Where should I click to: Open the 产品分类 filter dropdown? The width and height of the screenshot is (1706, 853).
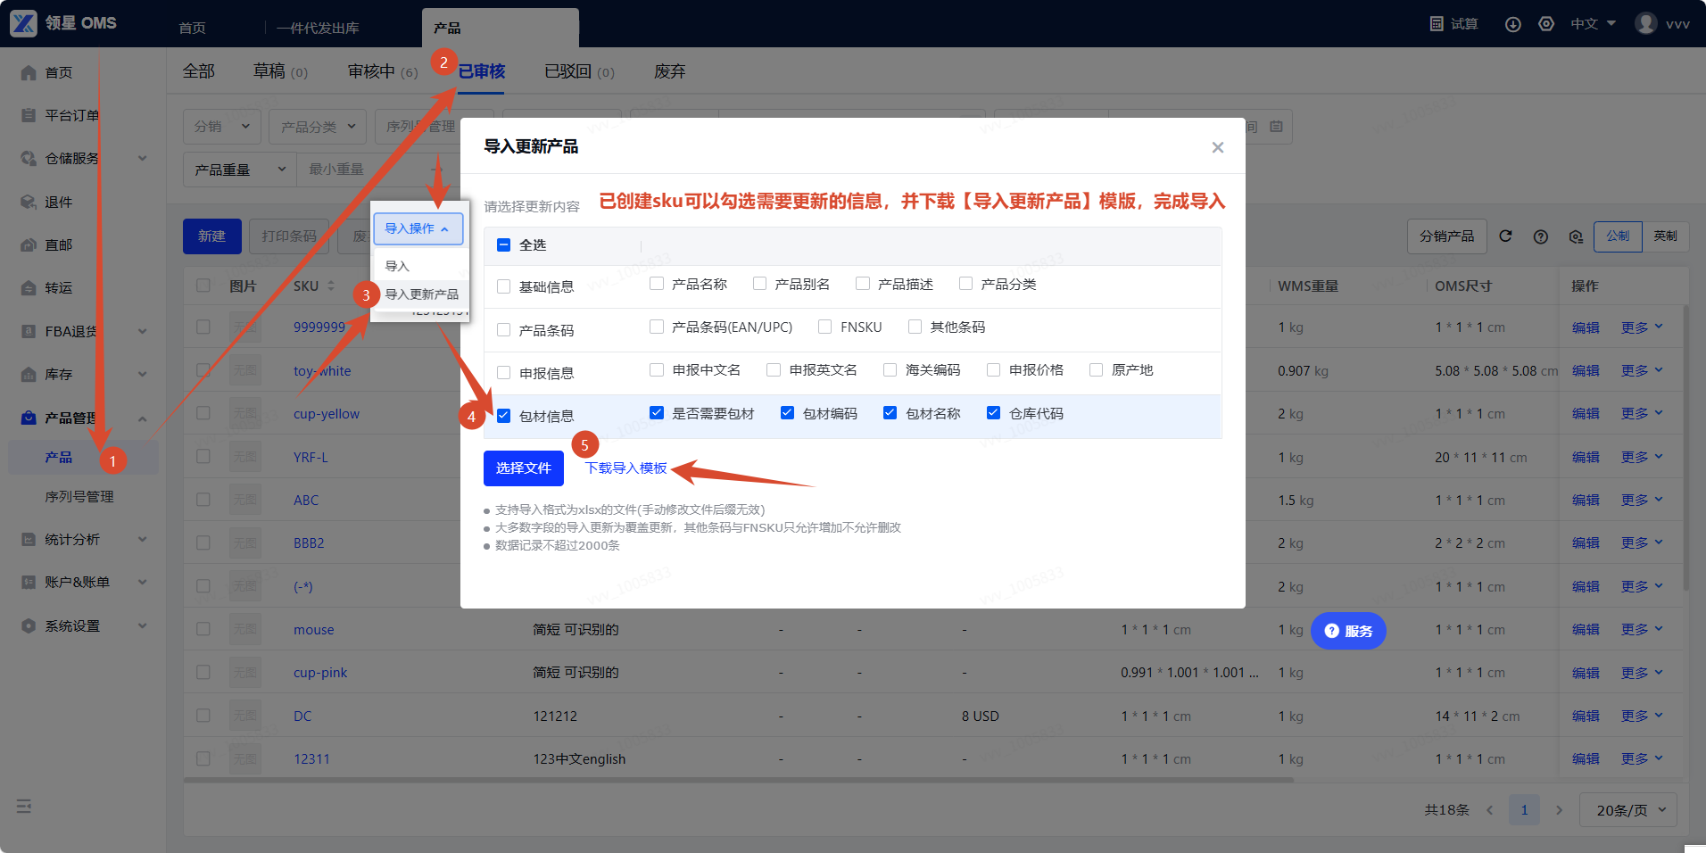pyautogui.click(x=318, y=127)
